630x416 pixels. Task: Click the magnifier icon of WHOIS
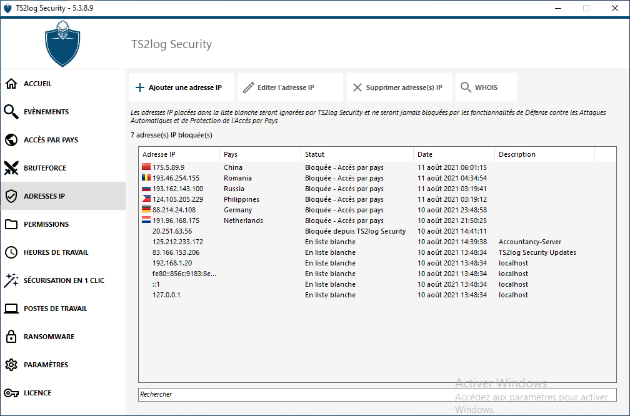pyautogui.click(x=466, y=87)
